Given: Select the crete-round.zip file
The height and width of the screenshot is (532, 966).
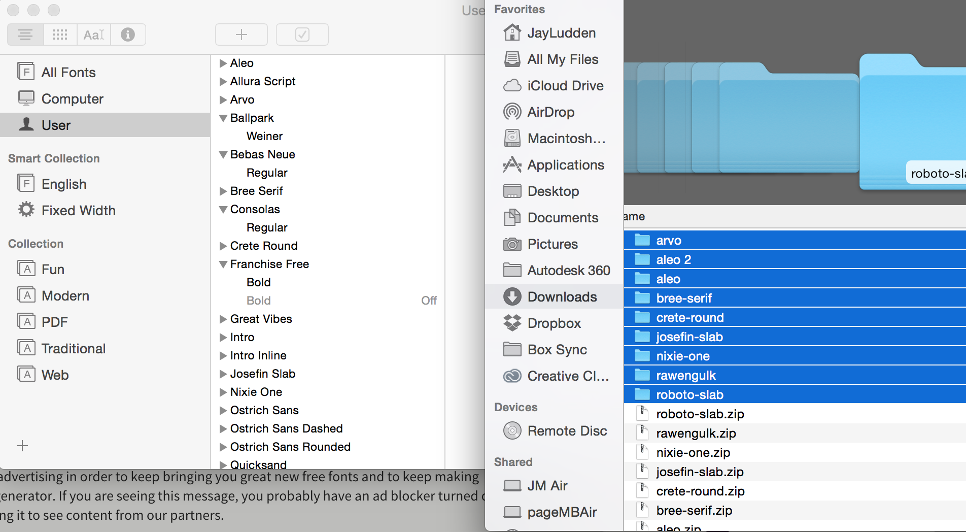Looking at the screenshot, I should [x=795, y=491].
